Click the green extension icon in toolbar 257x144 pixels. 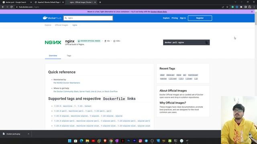click(233, 7)
